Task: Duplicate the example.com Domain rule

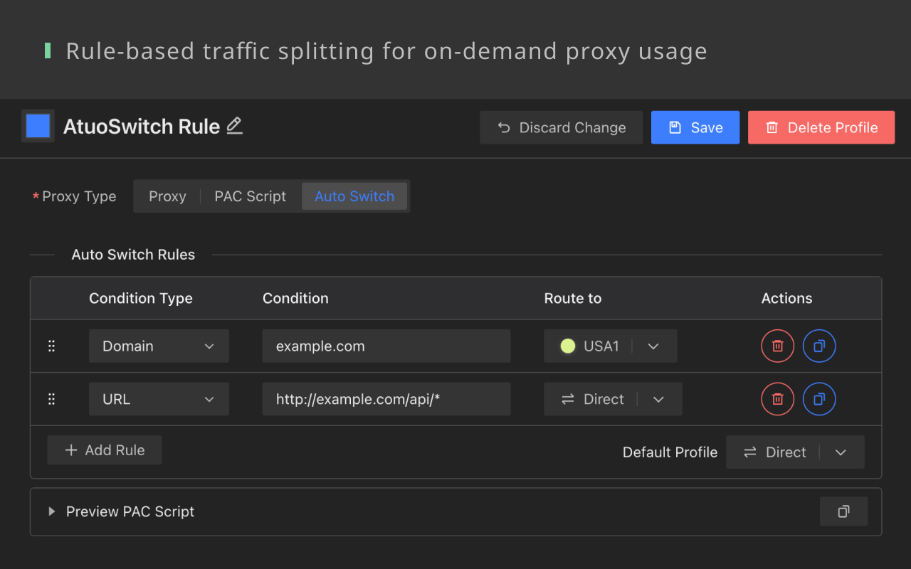Action: [x=819, y=346]
